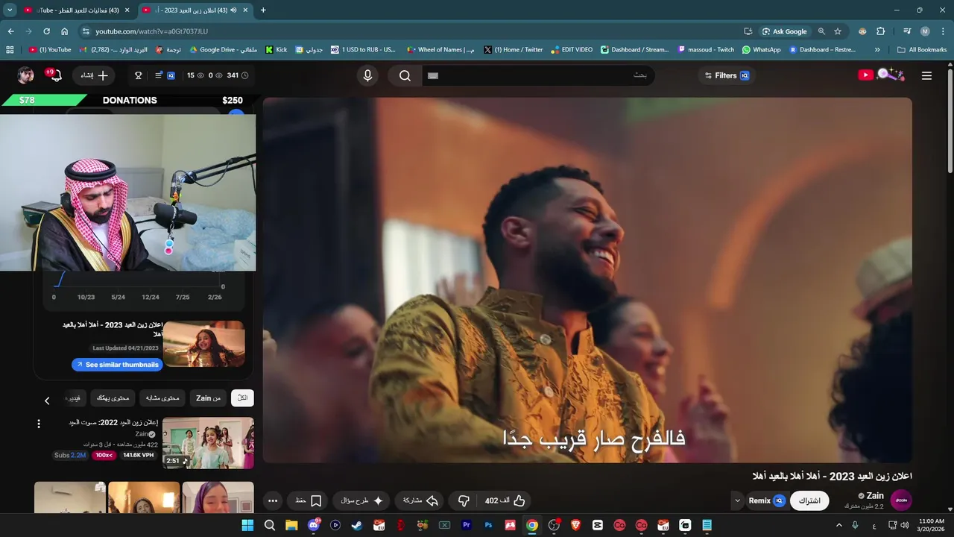
Task: Open the All Bookmarks folder
Action: [x=922, y=50]
